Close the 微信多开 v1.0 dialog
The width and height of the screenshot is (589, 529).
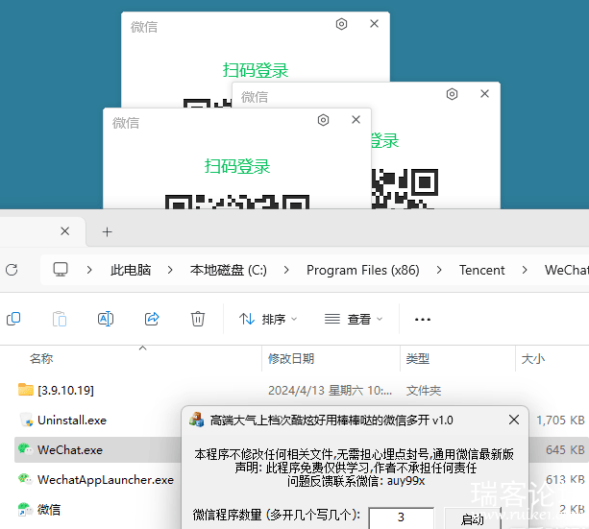(x=514, y=420)
